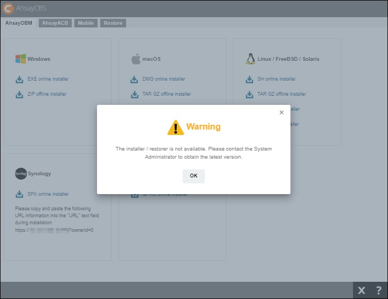Close the Warning dialog with the X
The width and height of the screenshot is (388, 299).
click(281, 112)
